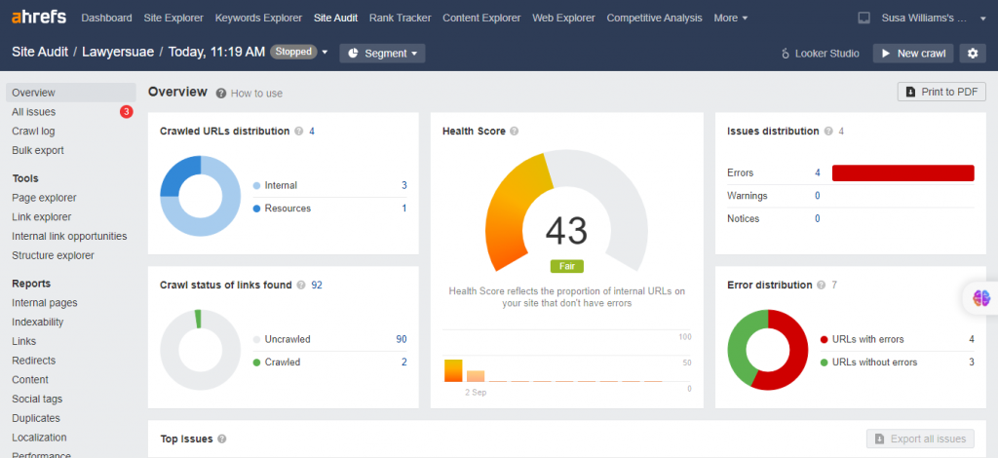Click the Warnings count 0
The height and width of the screenshot is (458, 998).
[x=818, y=195]
